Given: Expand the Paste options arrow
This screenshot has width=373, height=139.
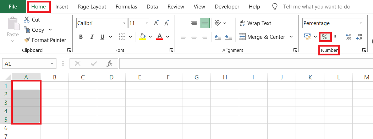Looking at the screenshot, I should [13, 41].
